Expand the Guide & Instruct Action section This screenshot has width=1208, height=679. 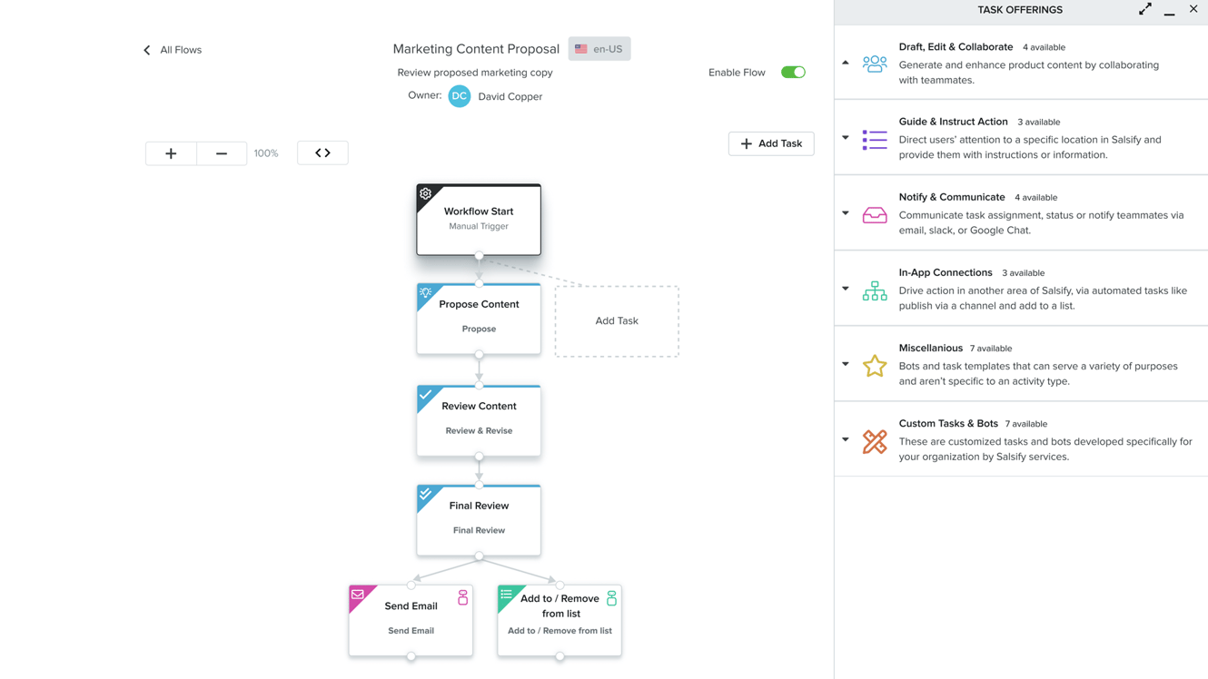point(845,138)
